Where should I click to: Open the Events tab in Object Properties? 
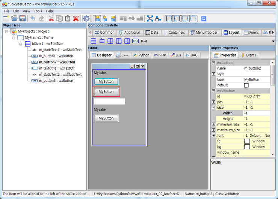pos(248,55)
